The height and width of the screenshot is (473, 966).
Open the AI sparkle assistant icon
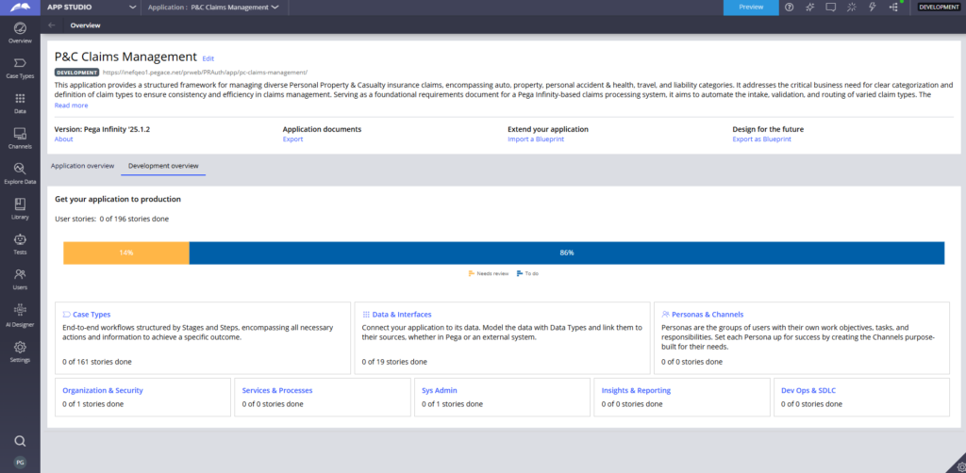810,8
